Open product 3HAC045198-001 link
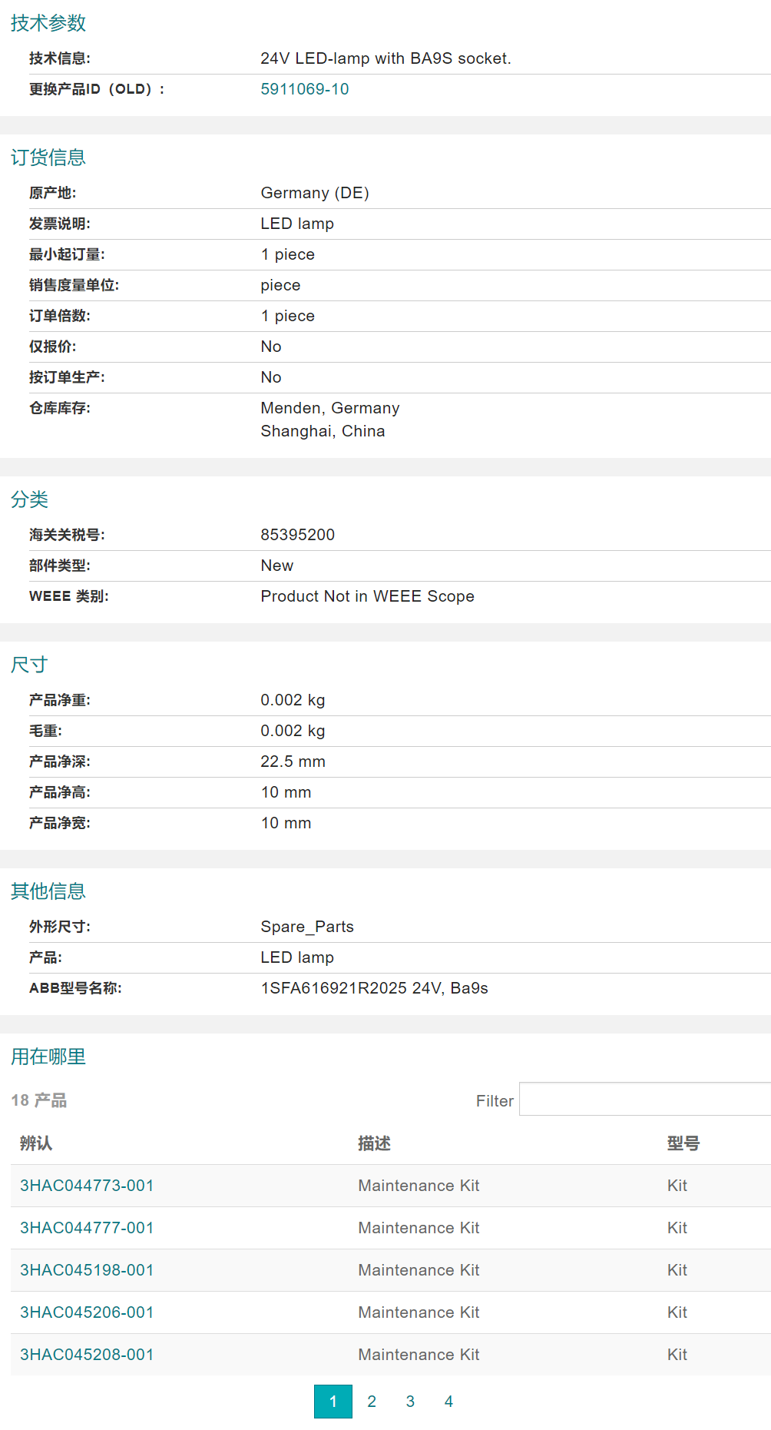 (87, 1270)
